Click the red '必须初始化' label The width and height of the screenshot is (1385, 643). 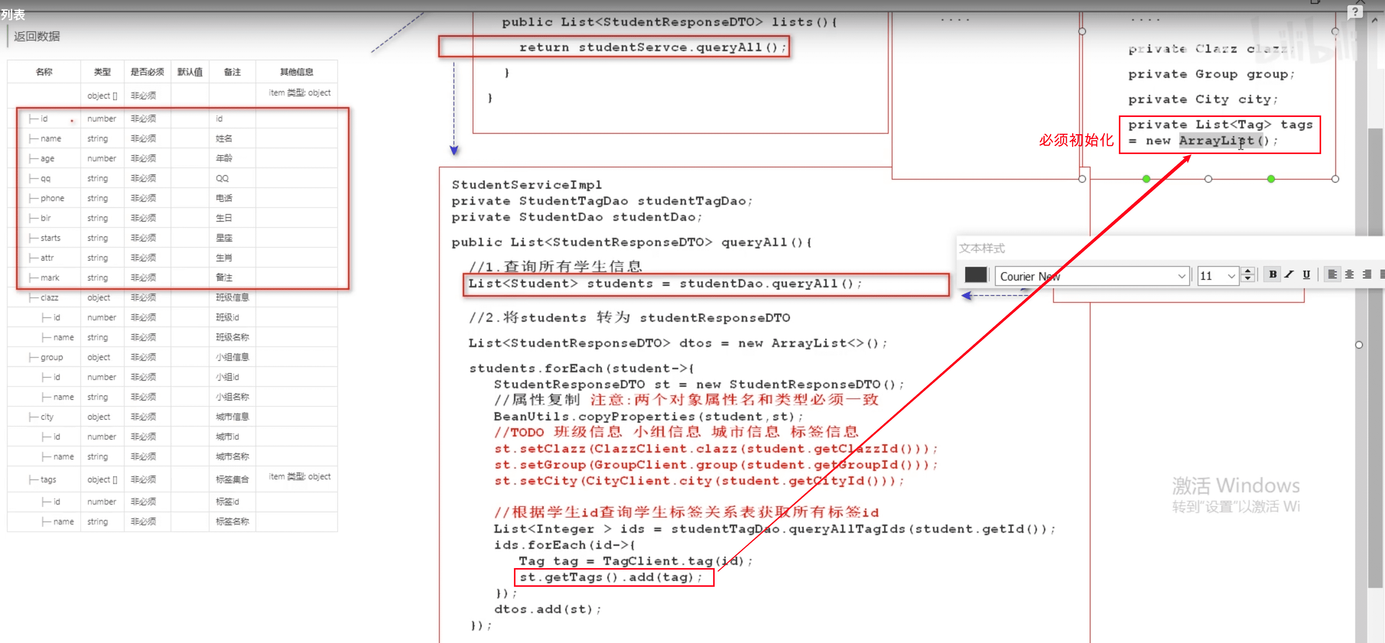1076,140
